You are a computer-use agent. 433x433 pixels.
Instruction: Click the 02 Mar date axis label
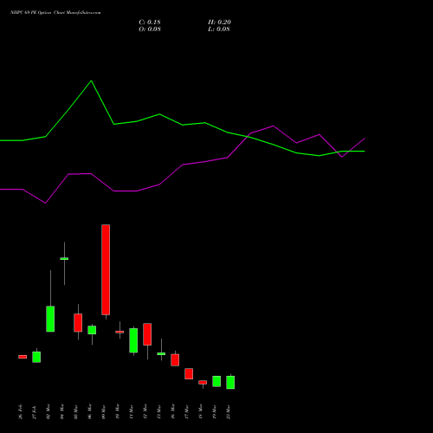(x=48, y=411)
